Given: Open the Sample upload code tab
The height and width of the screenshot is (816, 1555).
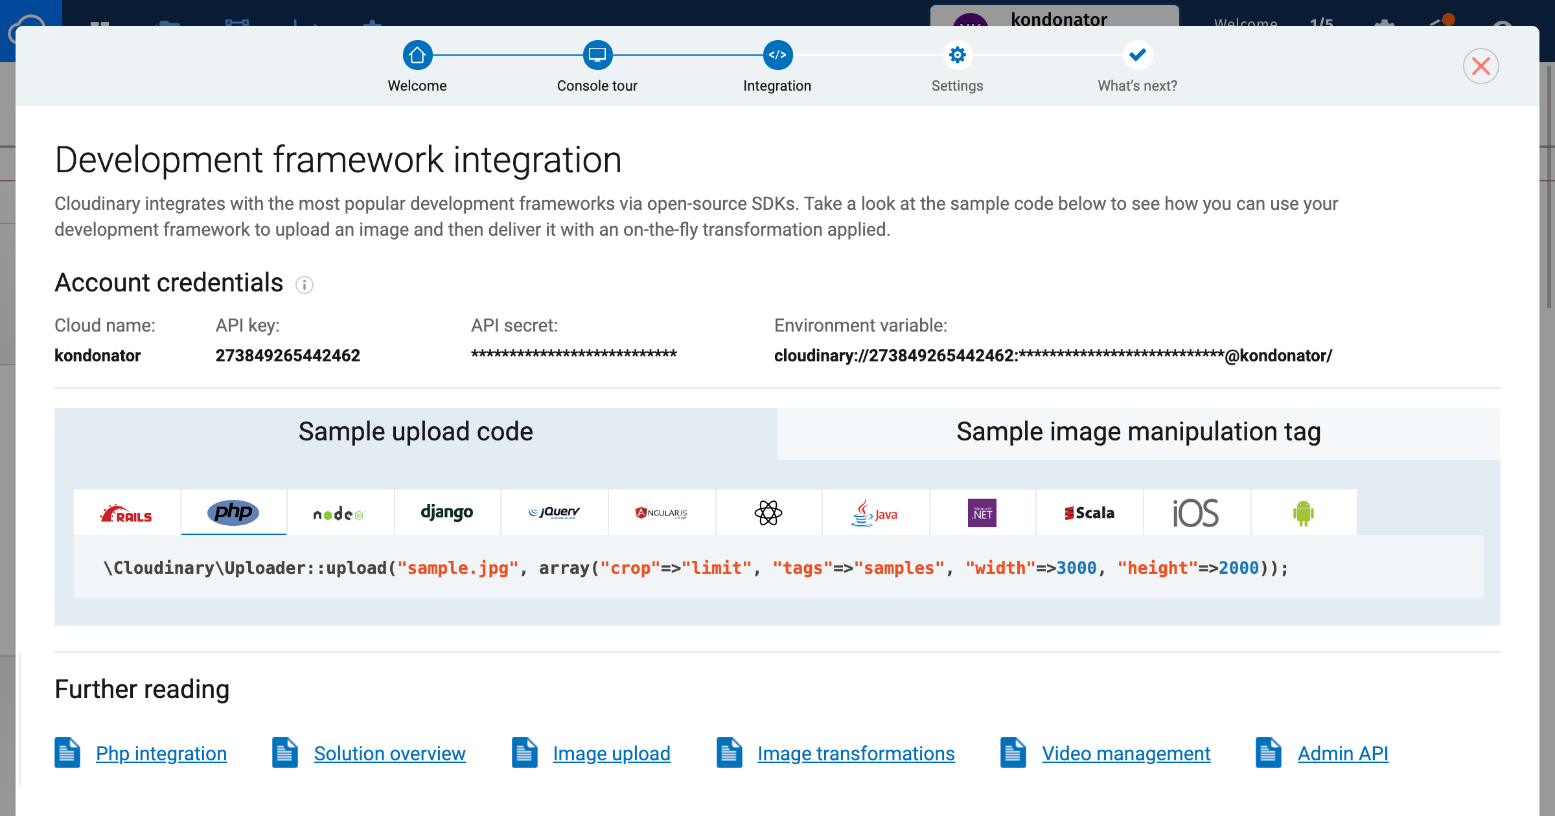Looking at the screenshot, I should tap(415, 433).
